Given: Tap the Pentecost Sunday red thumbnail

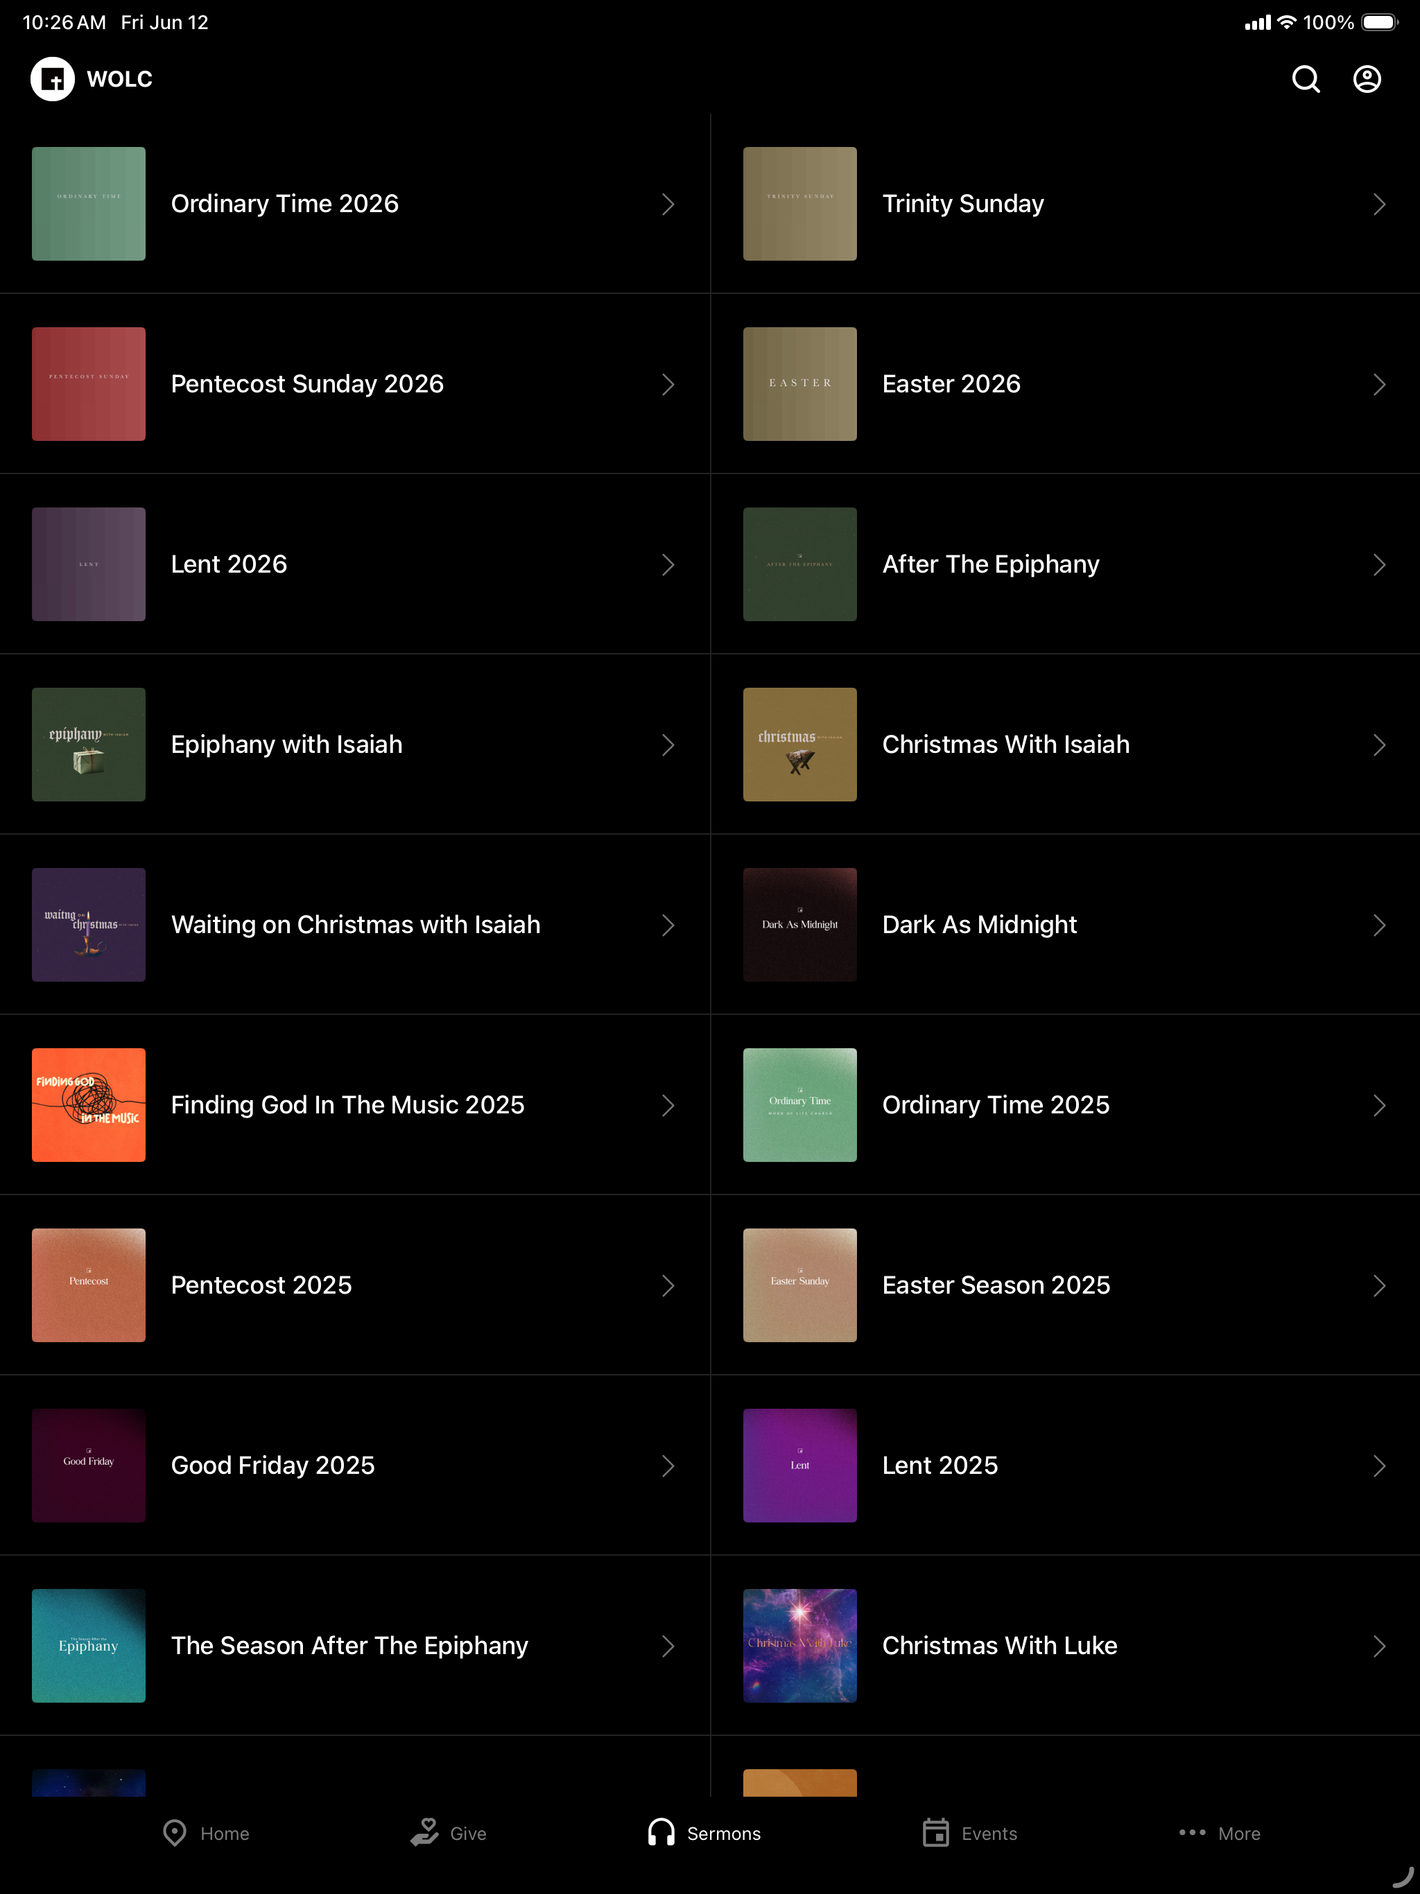Looking at the screenshot, I should pos(88,385).
